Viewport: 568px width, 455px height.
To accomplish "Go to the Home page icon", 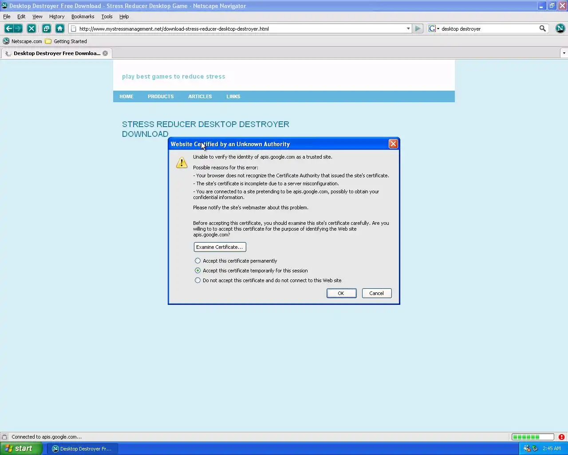I will 60,28.
